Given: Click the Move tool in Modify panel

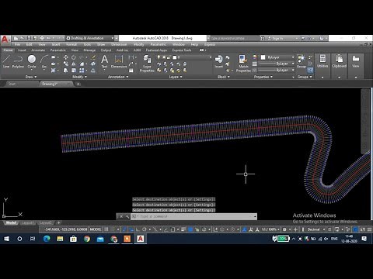Looking at the screenshot, I should [x=65, y=57].
